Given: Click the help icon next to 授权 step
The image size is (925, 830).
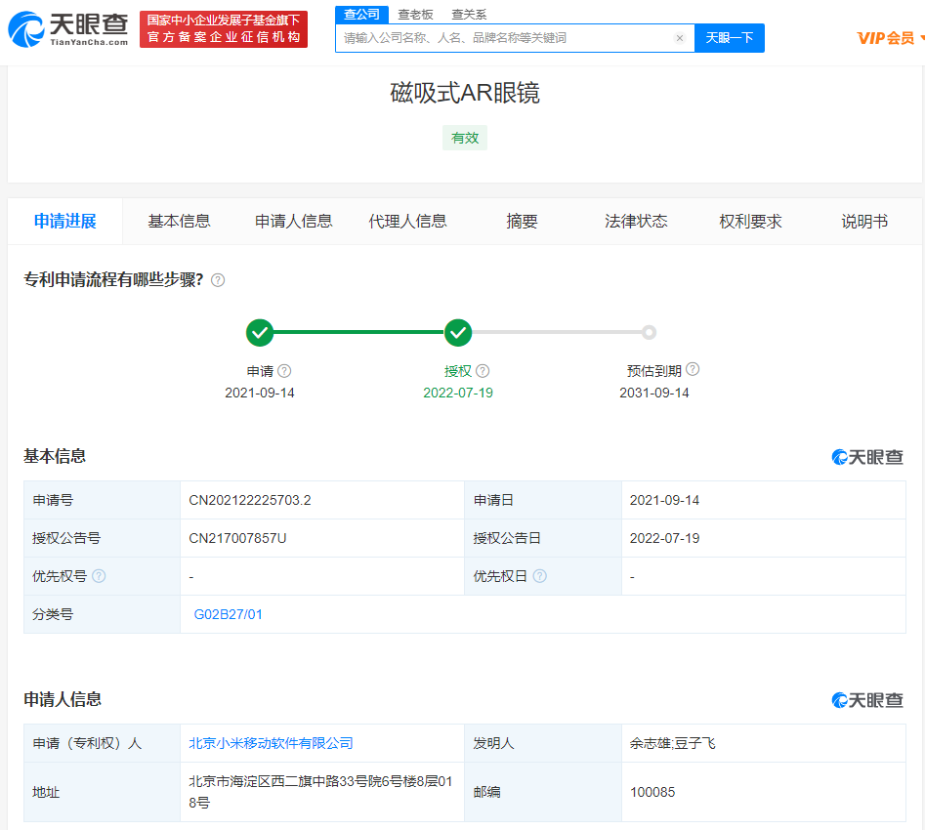Looking at the screenshot, I should (x=483, y=371).
